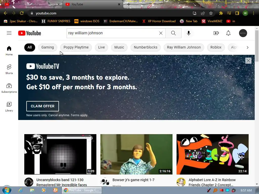Click the share page icon in the address bar

[x=203, y=13]
